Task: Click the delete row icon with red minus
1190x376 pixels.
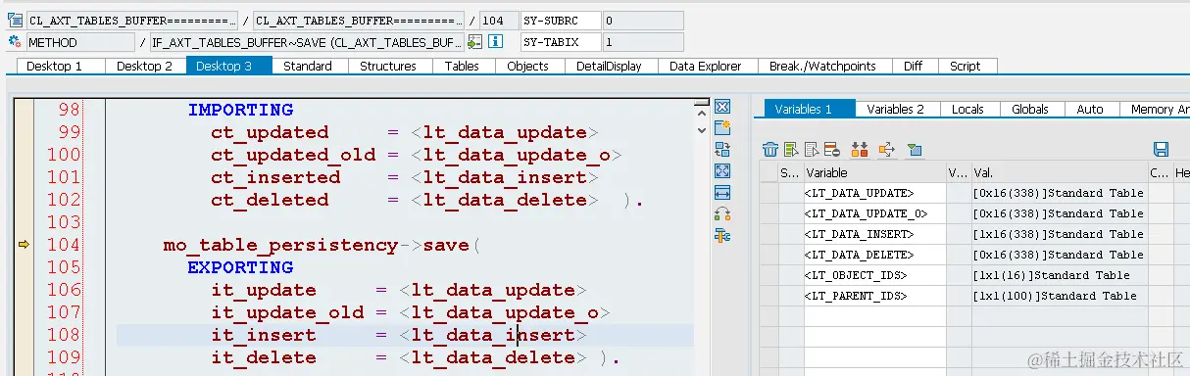Action: pyautogui.click(x=831, y=149)
